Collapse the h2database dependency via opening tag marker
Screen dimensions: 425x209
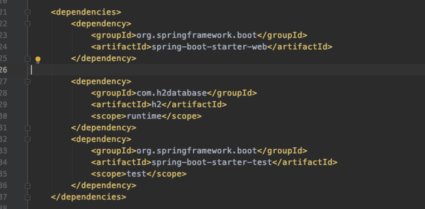click(x=28, y=82)
